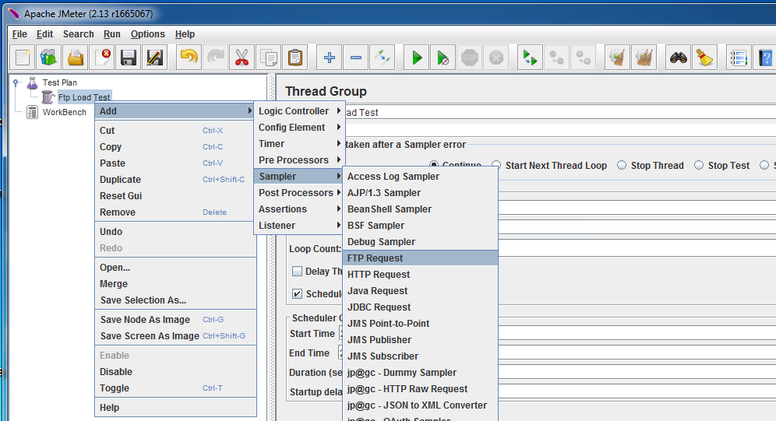Click the Shutdown test icon
Screen dimensions: 776x421
coord(496,58)
